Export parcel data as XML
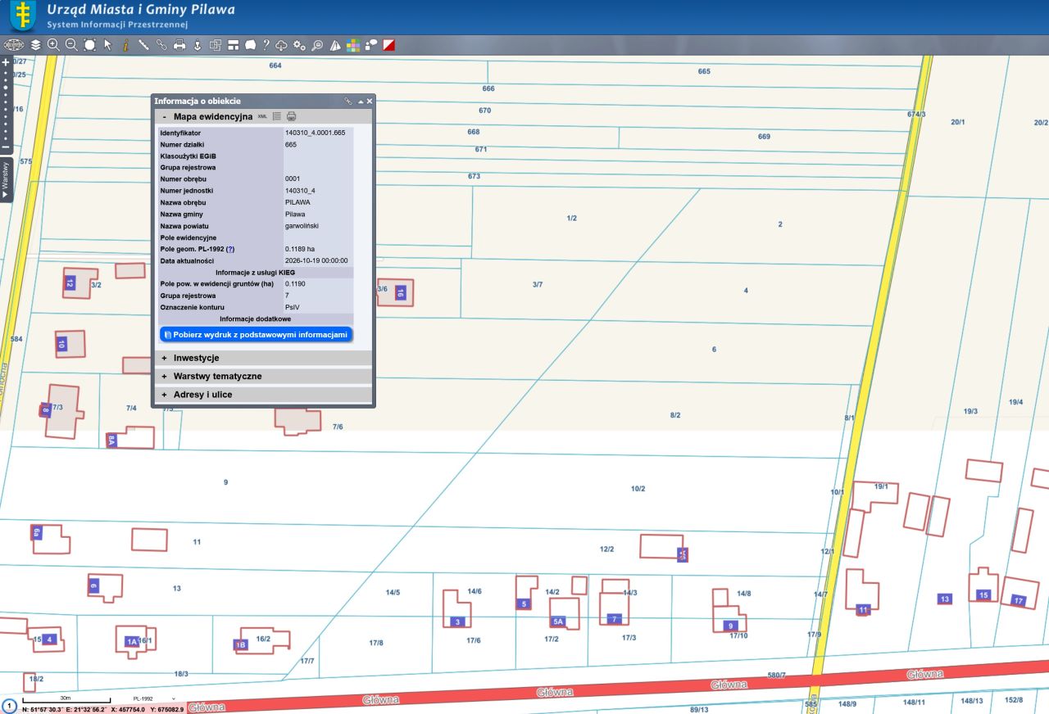The image size is (1049, 714). 262,117
